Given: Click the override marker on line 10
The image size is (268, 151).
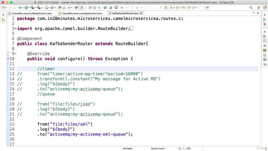Looking at the screenshot, I should pyautogui.click(x=8, y=59).
